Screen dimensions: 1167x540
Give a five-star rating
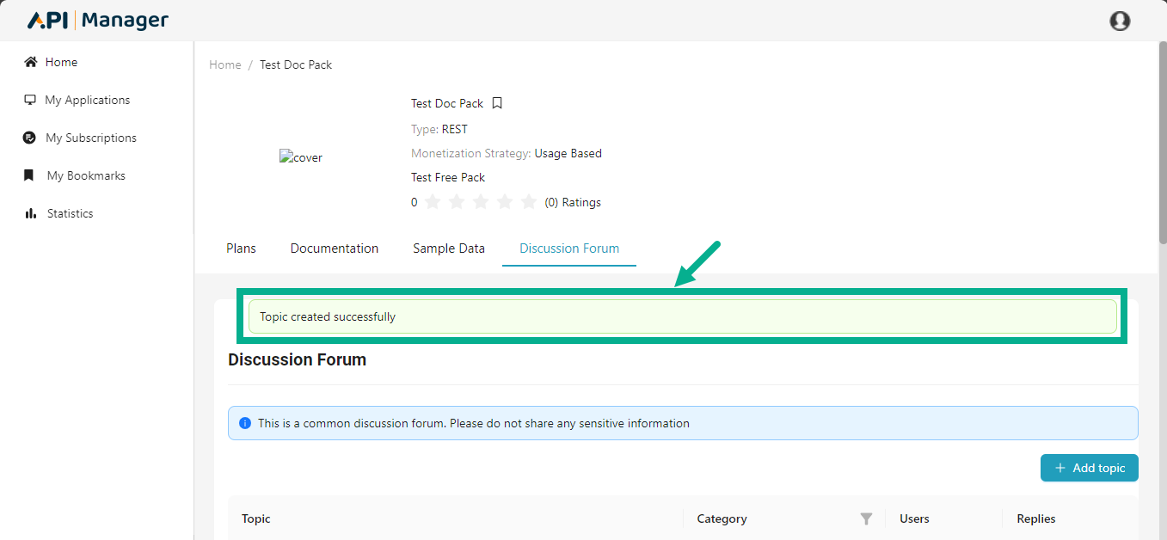529,202
